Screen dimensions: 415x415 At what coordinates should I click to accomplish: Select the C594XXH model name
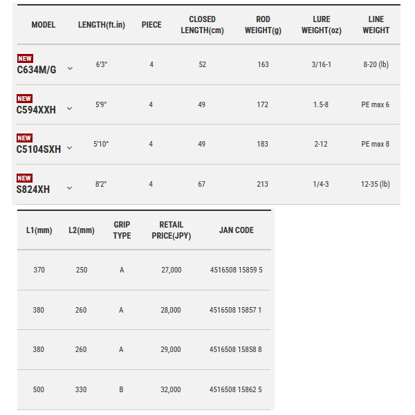pos(36,110)
